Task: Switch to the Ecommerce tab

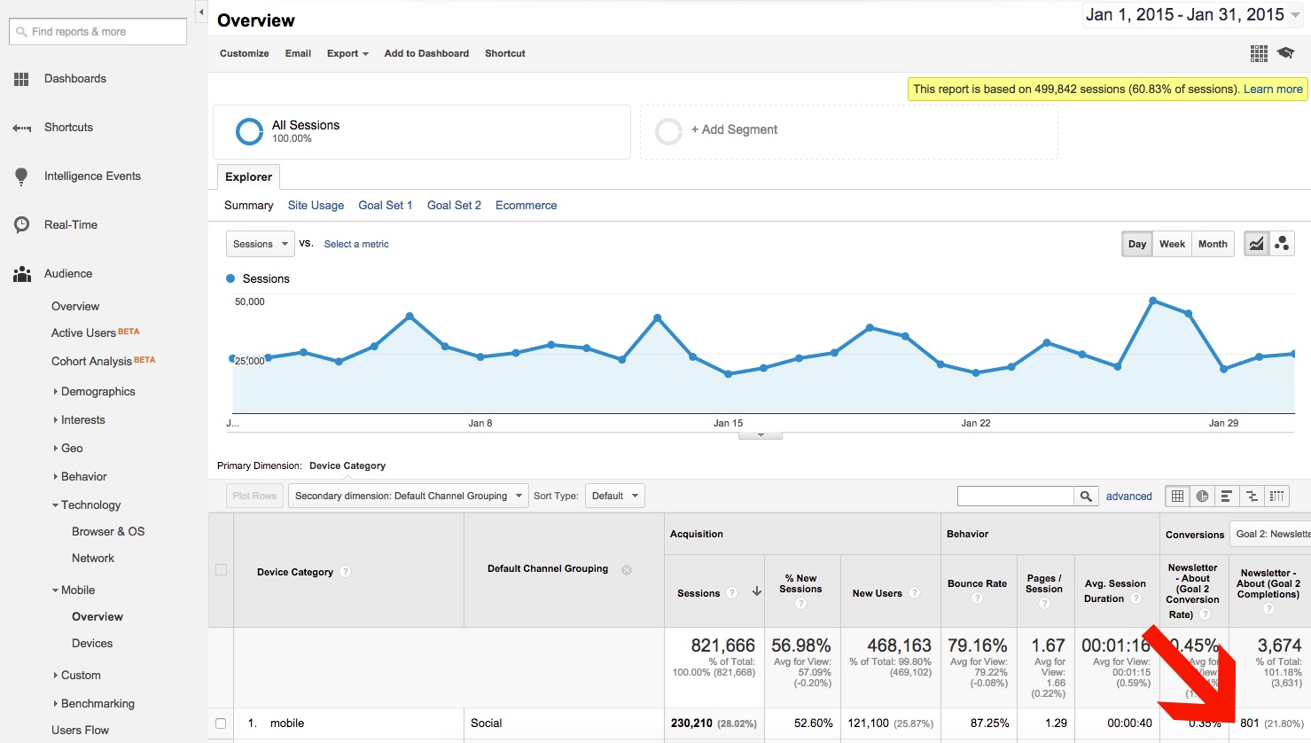Action: [526, 205]
